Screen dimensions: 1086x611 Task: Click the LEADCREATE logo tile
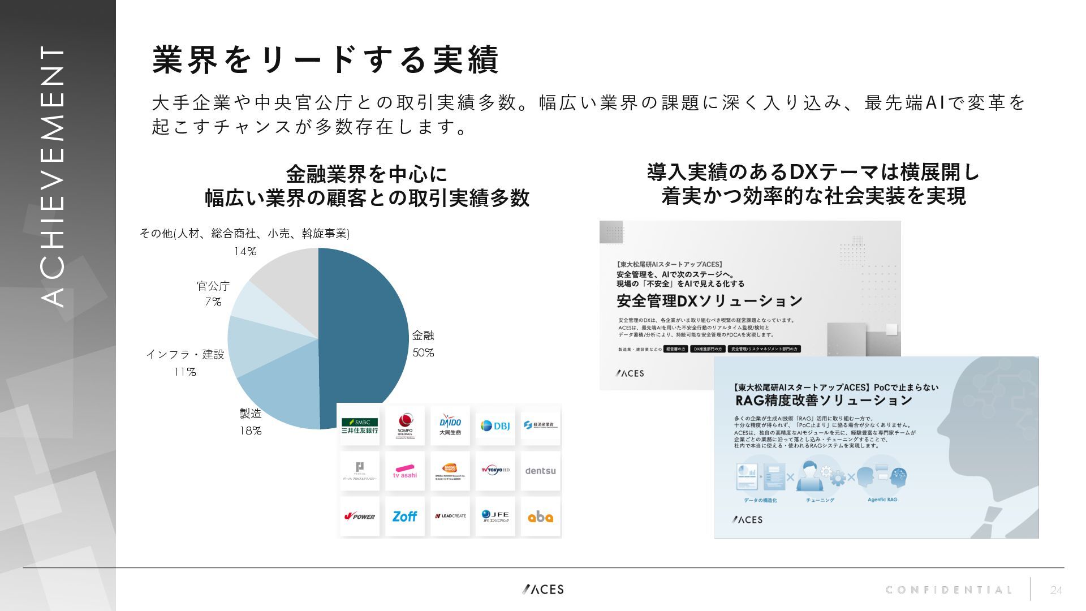tap(450, 516)
